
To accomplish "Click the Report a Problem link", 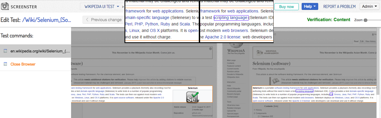I will [339, 7].
